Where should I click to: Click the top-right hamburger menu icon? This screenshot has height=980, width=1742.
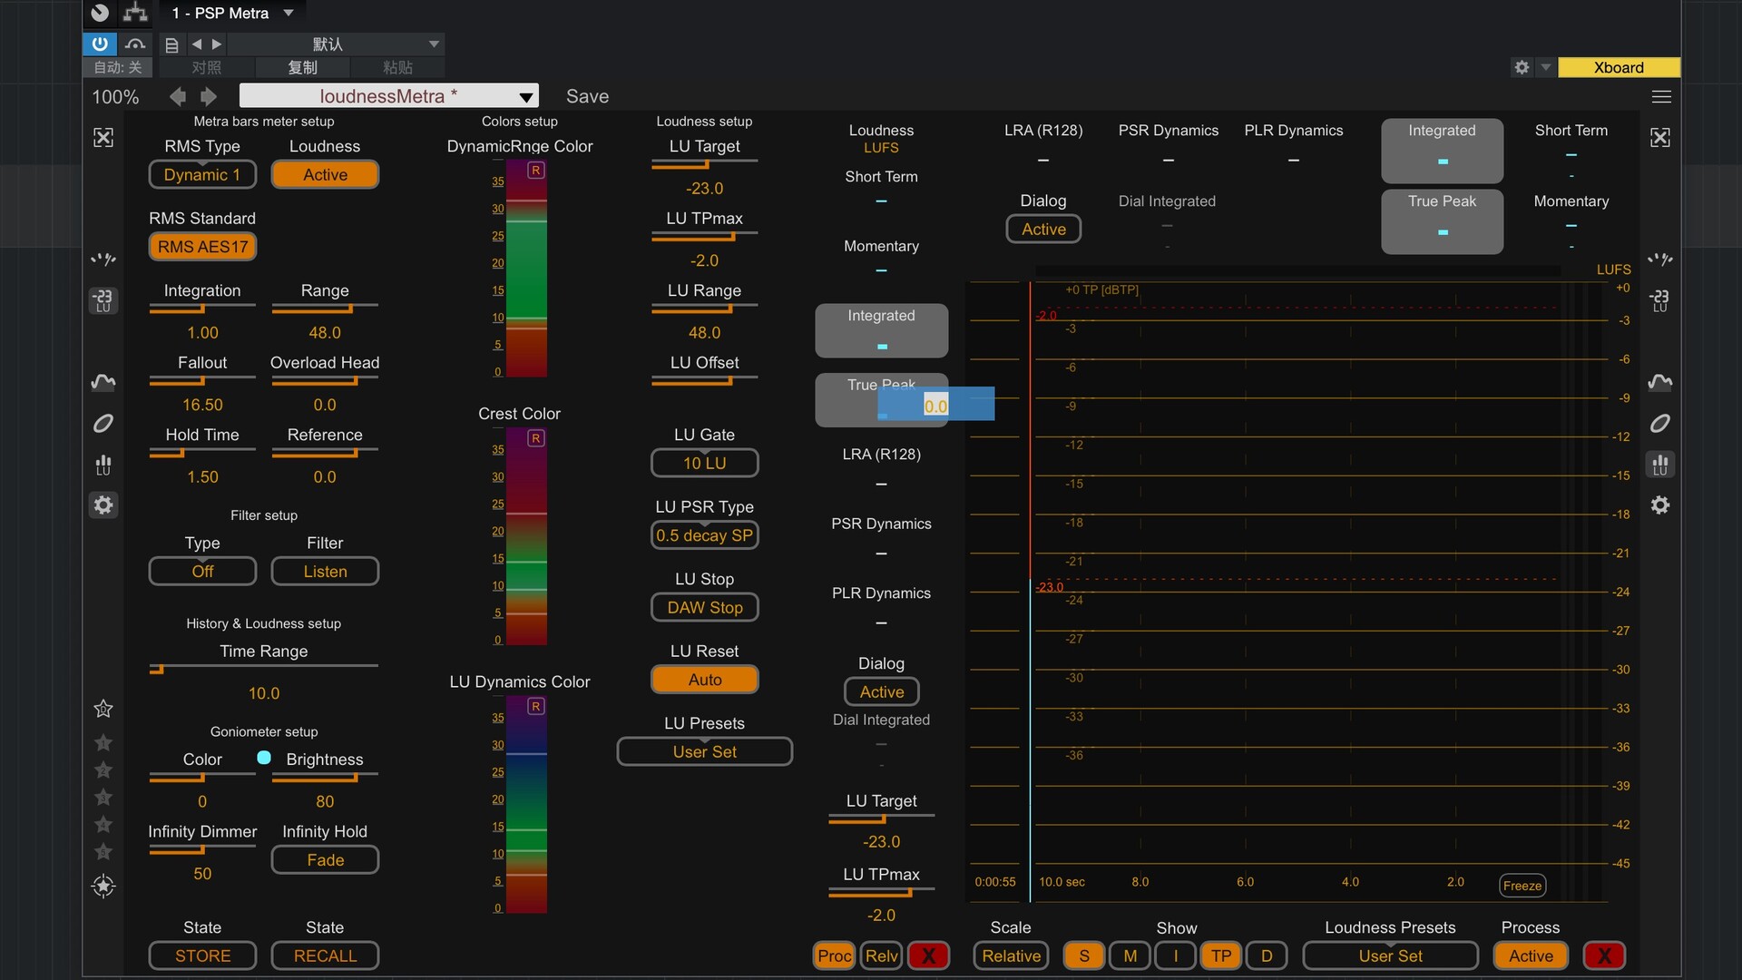[x=1661, y=96]
